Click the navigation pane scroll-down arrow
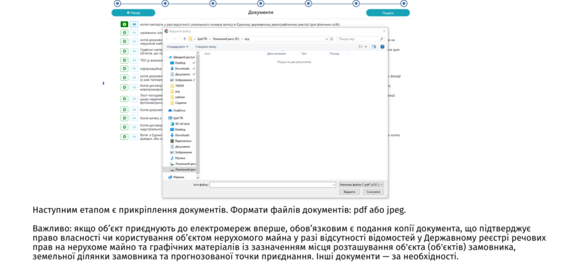Viewport: 578px width, 265px height. (198, 178)
